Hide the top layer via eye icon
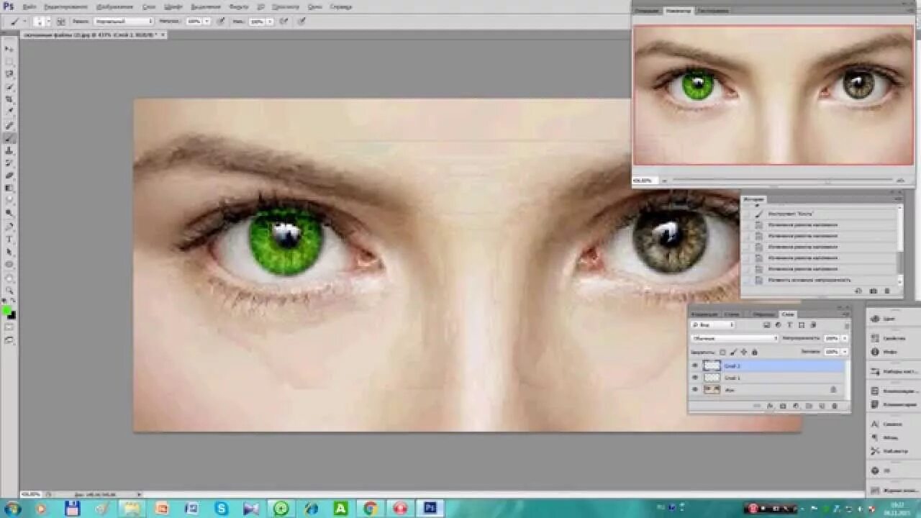 [x=695, y=365]
